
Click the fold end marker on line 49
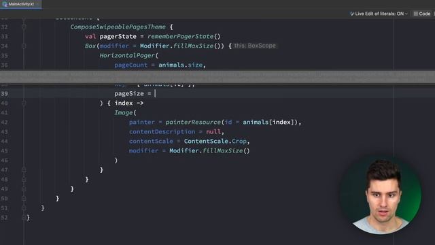tap(24, 189)
